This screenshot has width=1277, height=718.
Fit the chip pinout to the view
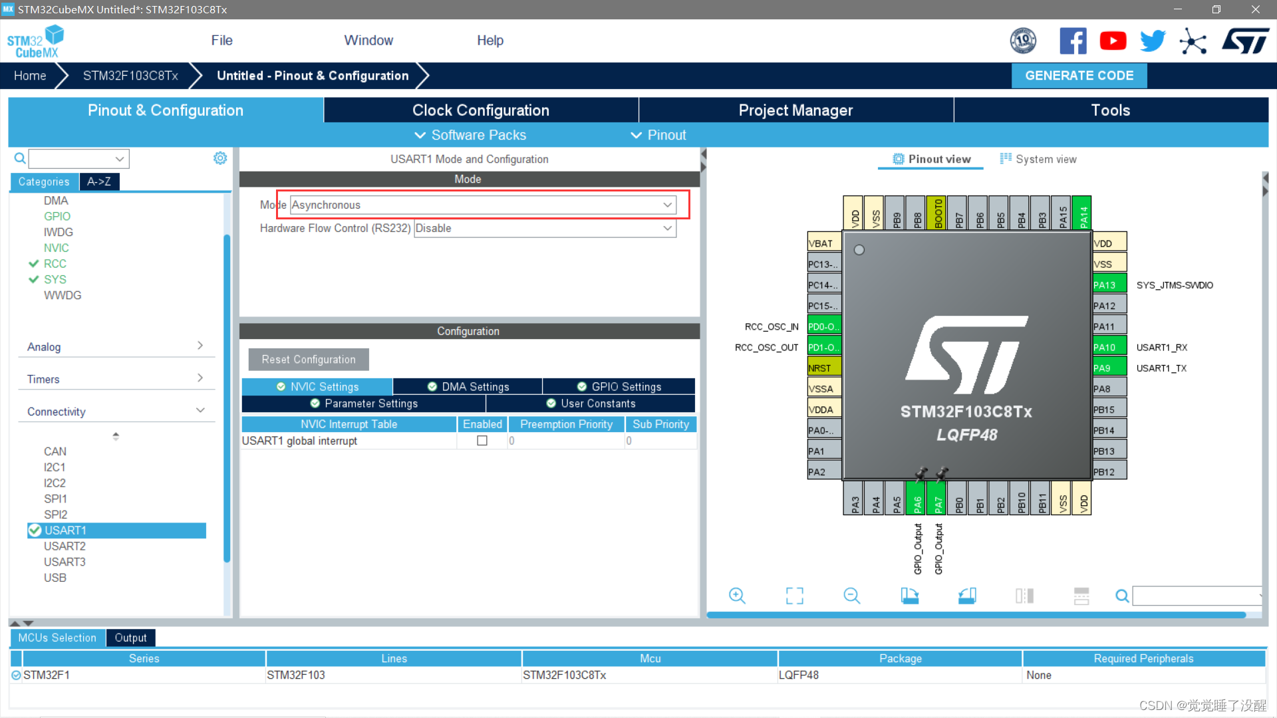click(x=794, y=596)
